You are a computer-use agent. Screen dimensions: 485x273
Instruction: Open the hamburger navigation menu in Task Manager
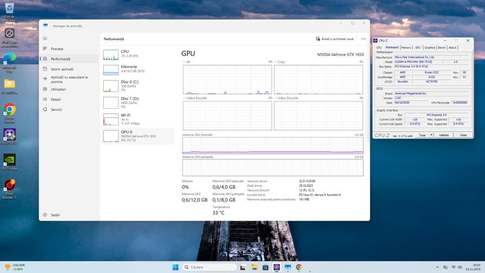point(45,38)
